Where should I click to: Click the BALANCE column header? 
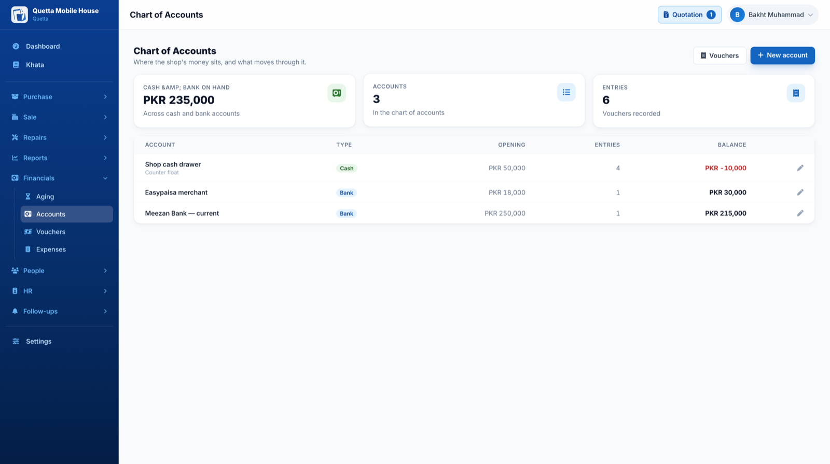732,145
